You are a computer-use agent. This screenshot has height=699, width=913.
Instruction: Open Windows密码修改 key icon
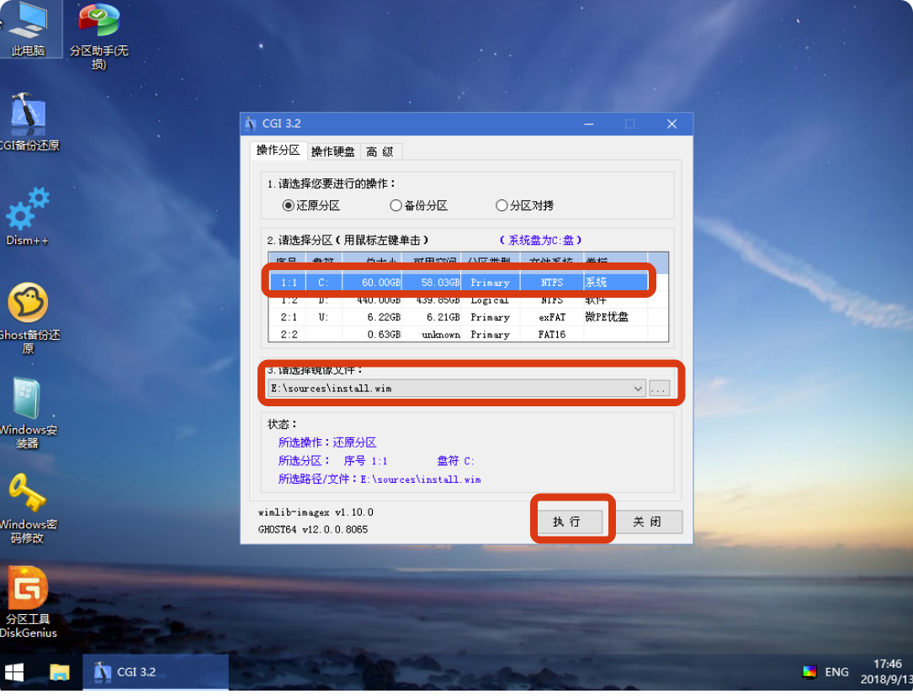tap(28, 496)
